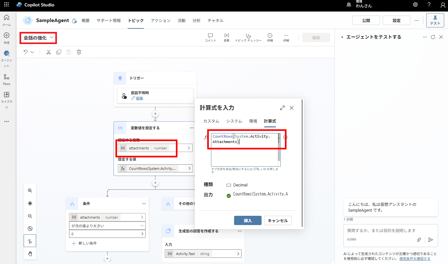Open ライブラリ from the left sidebar
Viewport: 448px width, 264px height.
click(6, 99)
